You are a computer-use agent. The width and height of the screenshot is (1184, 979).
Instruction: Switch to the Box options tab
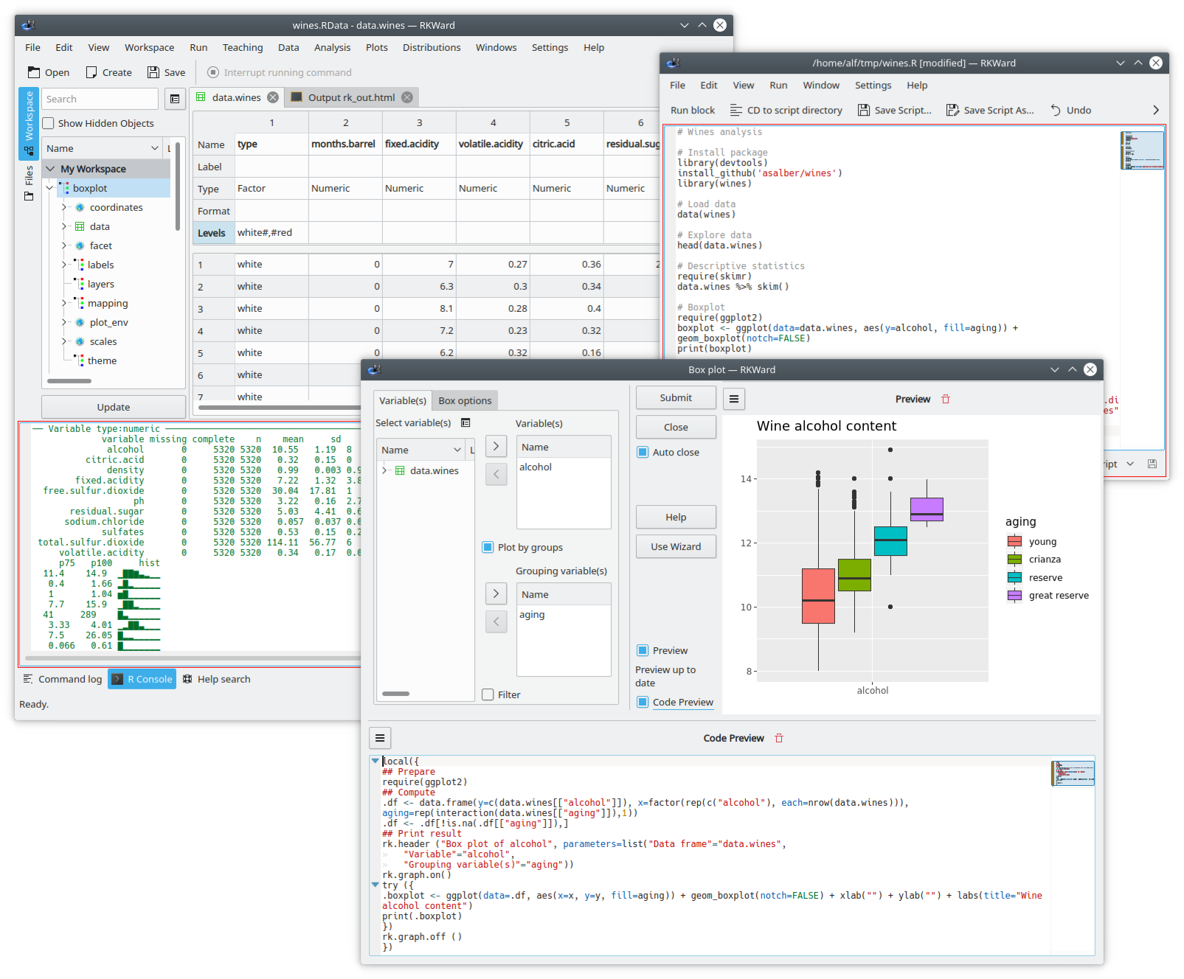click(465, 400)
